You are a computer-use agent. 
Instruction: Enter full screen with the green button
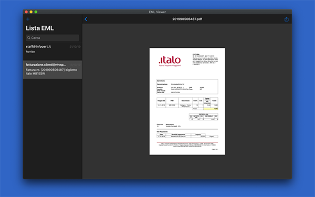(36, 12)
